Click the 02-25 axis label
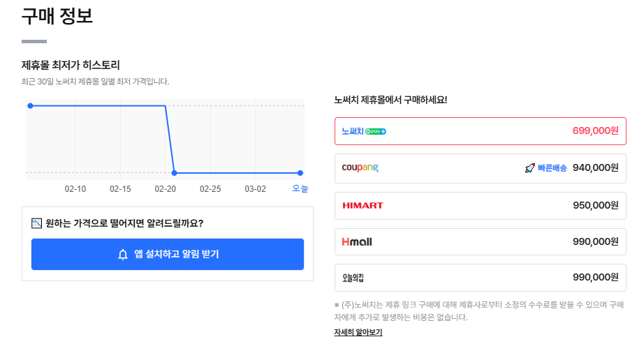Image resolution: width=644 pixels, height=360 pixels. coord(210,189)
